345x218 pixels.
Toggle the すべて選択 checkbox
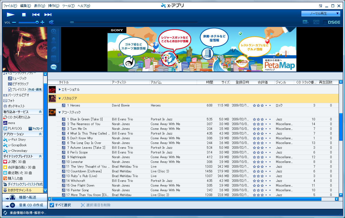tap(52, 205)
